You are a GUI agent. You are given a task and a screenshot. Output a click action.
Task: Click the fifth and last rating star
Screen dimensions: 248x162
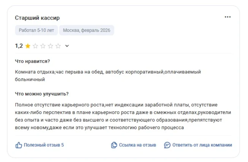(x=58, y=46)
